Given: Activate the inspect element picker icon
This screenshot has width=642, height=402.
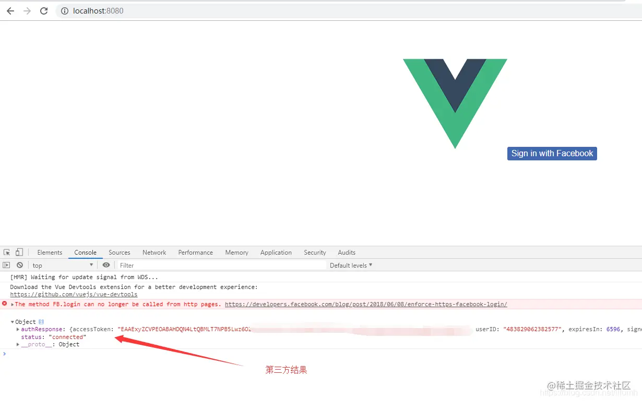Looking at the screenshot, I should pyautogui.click(x=7, y=252).
